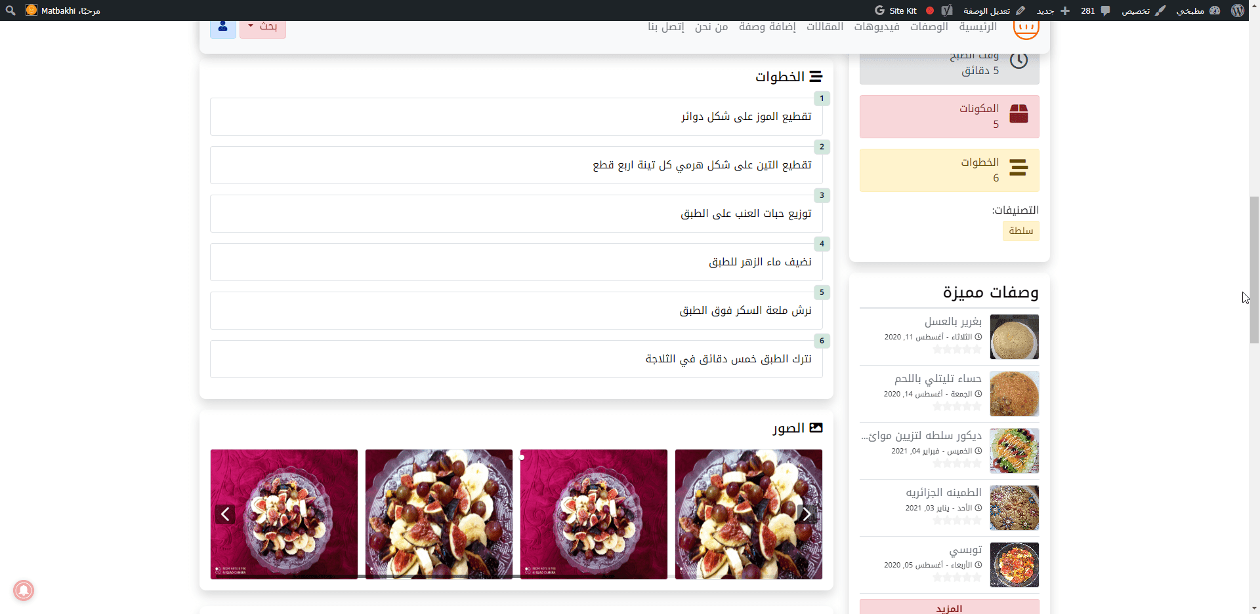Open the admin bar search magnifier
This screenshot has height=614, width=1260.
point(10,10)
